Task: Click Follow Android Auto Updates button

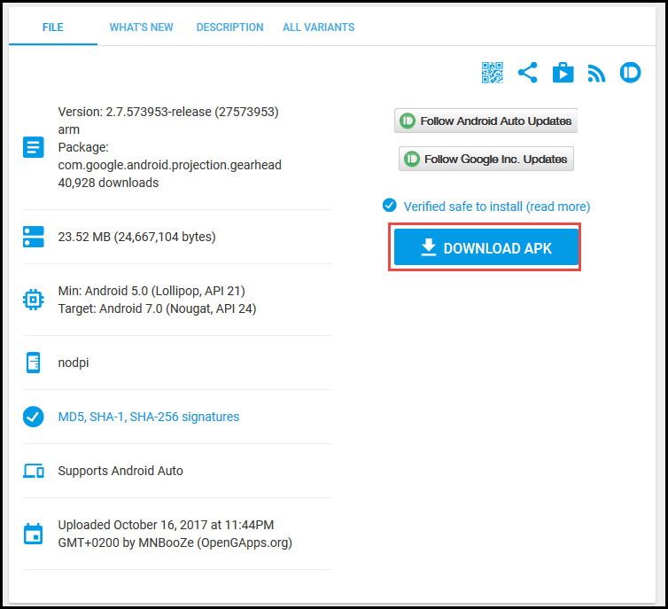Action: (485, 121)
